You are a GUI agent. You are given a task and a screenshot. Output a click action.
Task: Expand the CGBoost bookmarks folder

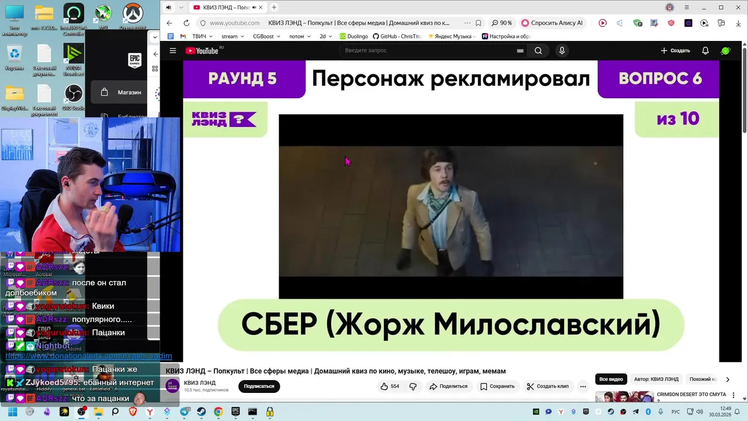266,36
